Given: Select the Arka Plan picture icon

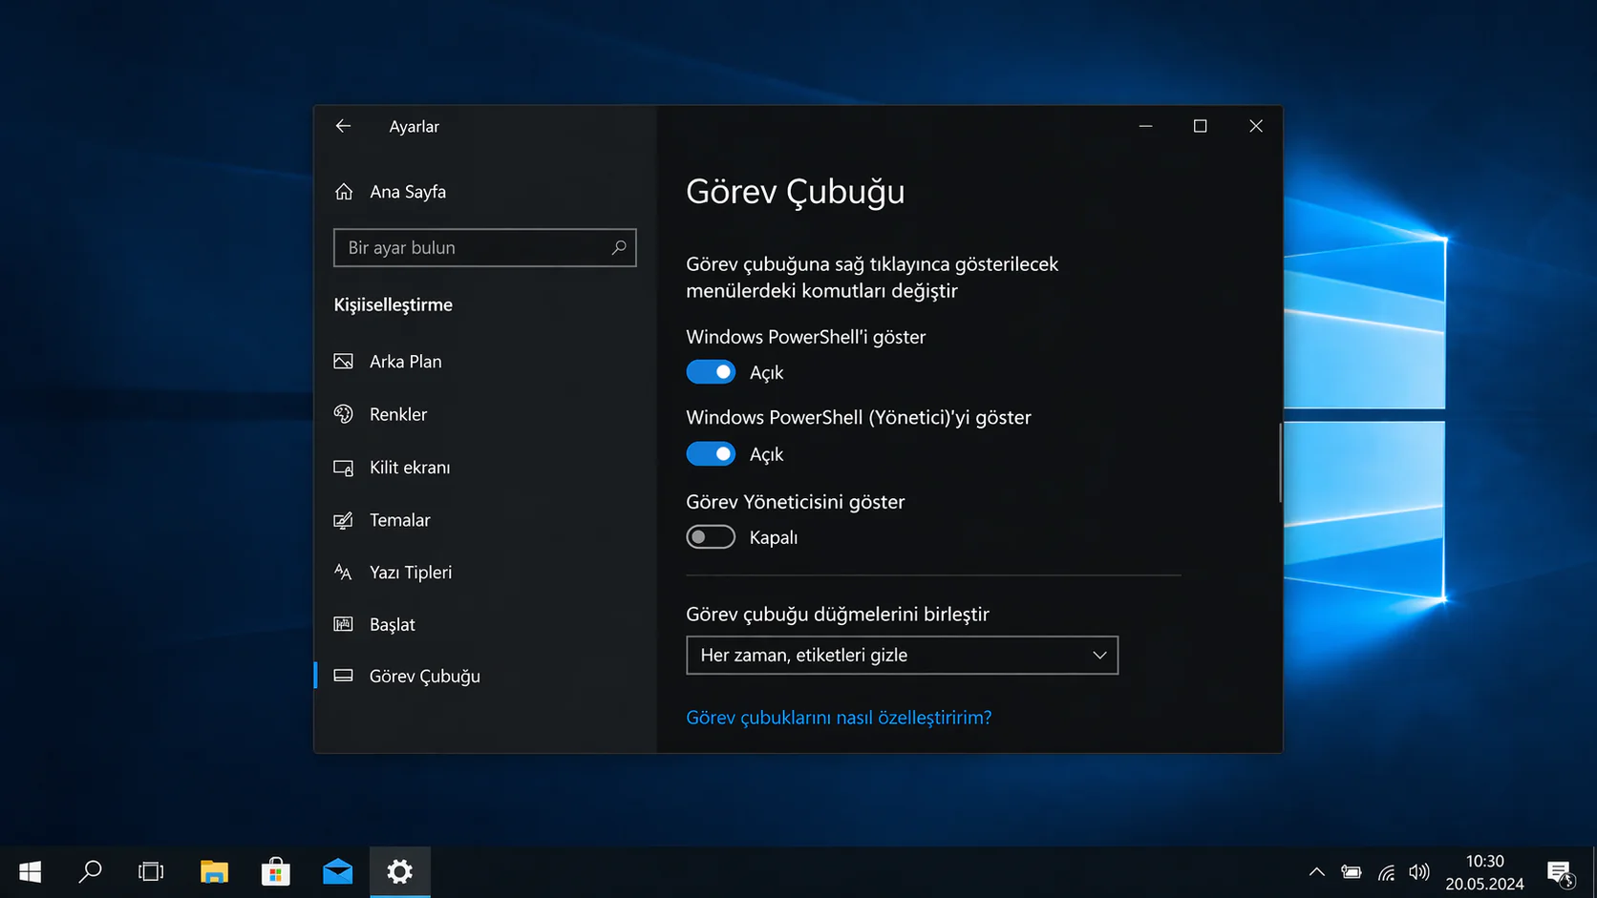Looking at the screenshot, I should coord(344,361).
